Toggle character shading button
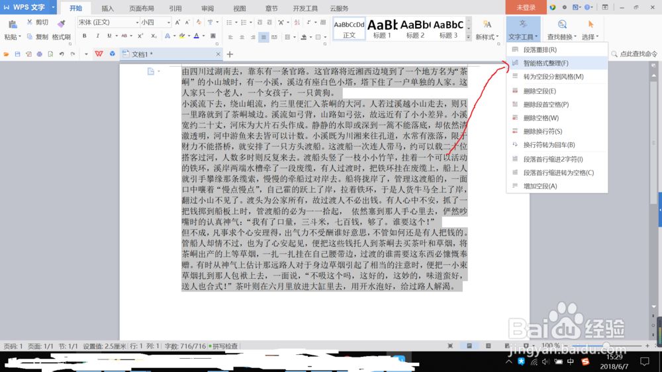662x372 pixels. (213, 36)
